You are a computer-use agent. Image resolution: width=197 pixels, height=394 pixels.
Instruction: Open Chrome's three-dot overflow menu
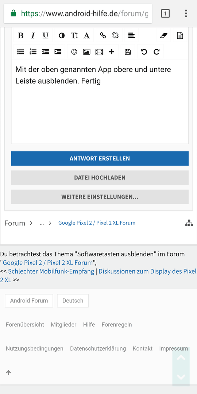[186, 13]
